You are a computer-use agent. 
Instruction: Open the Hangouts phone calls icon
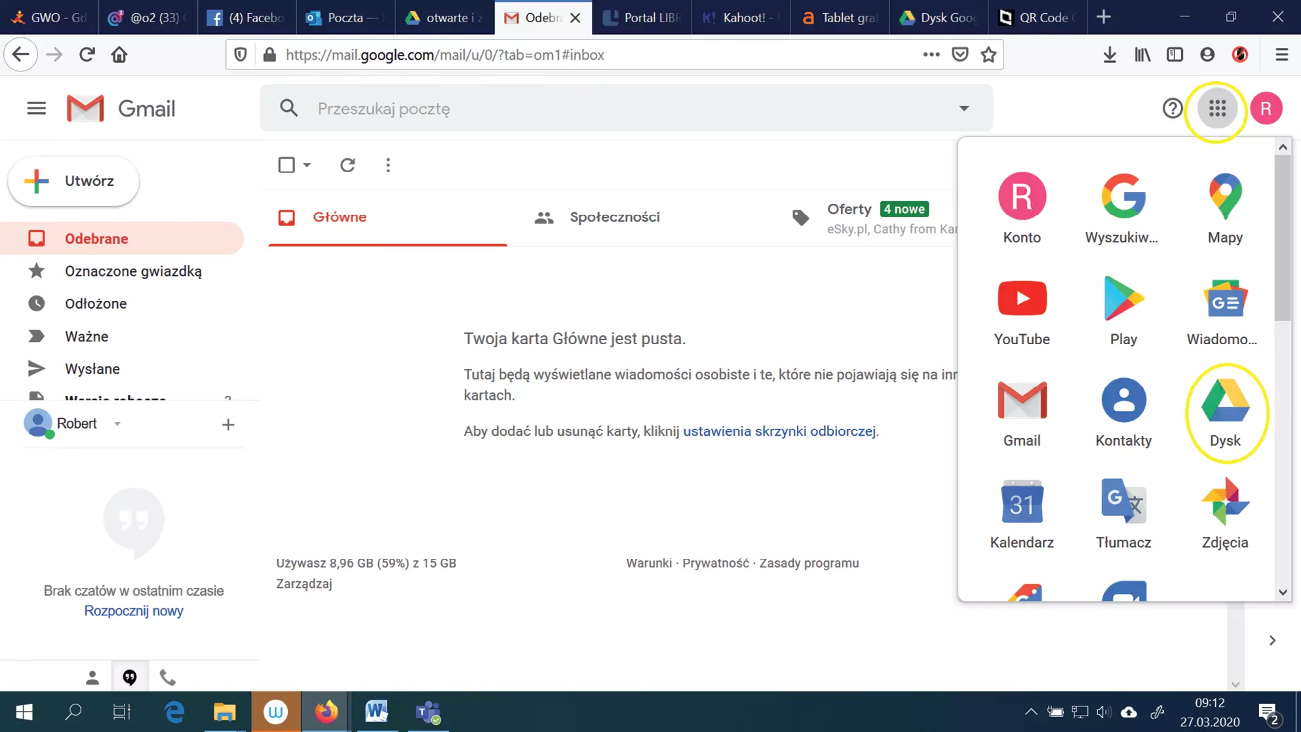click(x=168, y=678)
